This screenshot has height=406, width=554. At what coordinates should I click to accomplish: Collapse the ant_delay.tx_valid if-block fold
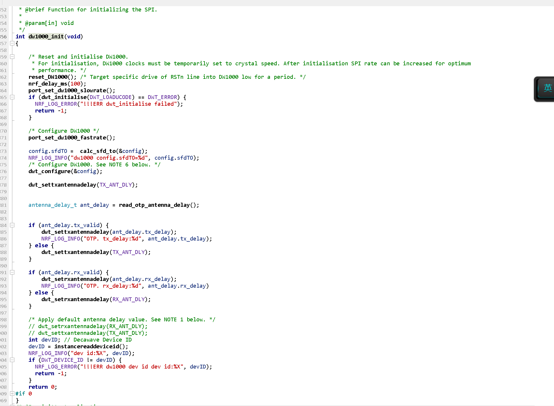(x=12, y=225)
